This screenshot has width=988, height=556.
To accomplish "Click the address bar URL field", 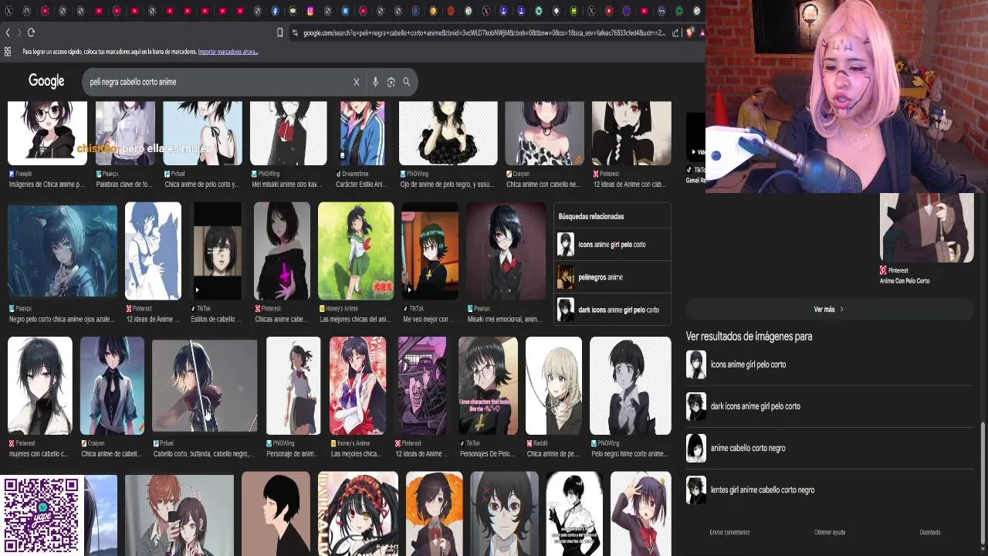I will pos(483,32).
